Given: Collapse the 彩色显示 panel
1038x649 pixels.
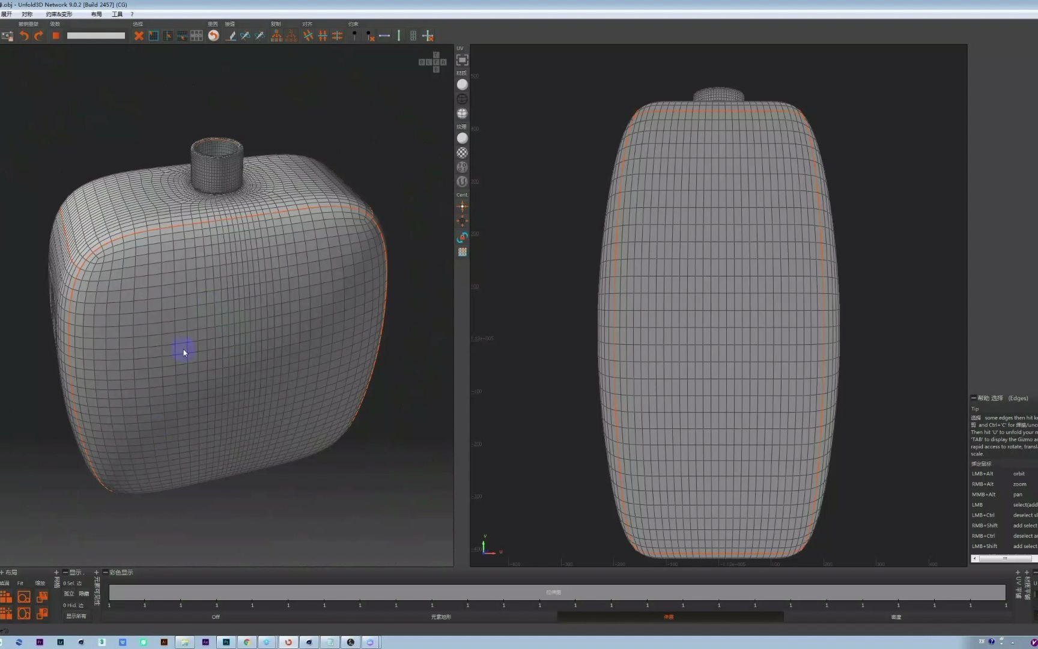Looking at the screenshot, I should (x=105, y=572).
